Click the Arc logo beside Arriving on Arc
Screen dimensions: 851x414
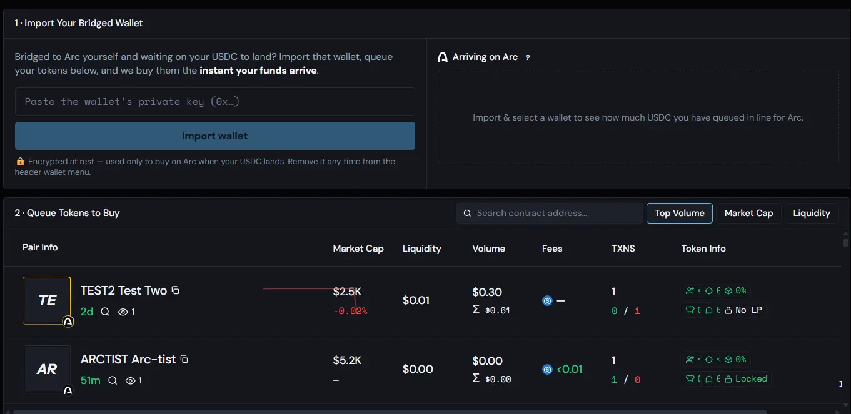coord(443,57)
